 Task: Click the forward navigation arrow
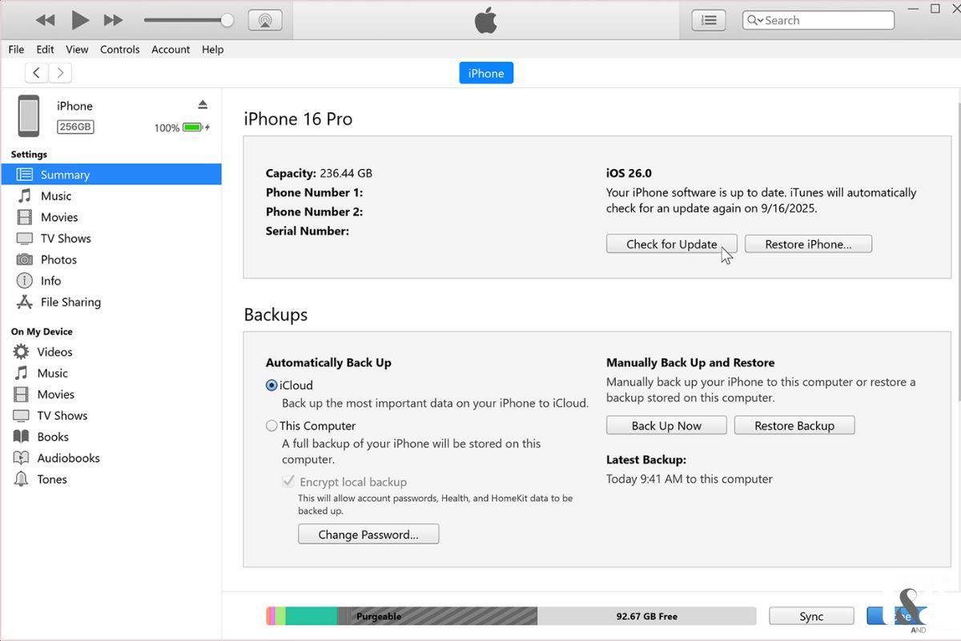point(60,72)
